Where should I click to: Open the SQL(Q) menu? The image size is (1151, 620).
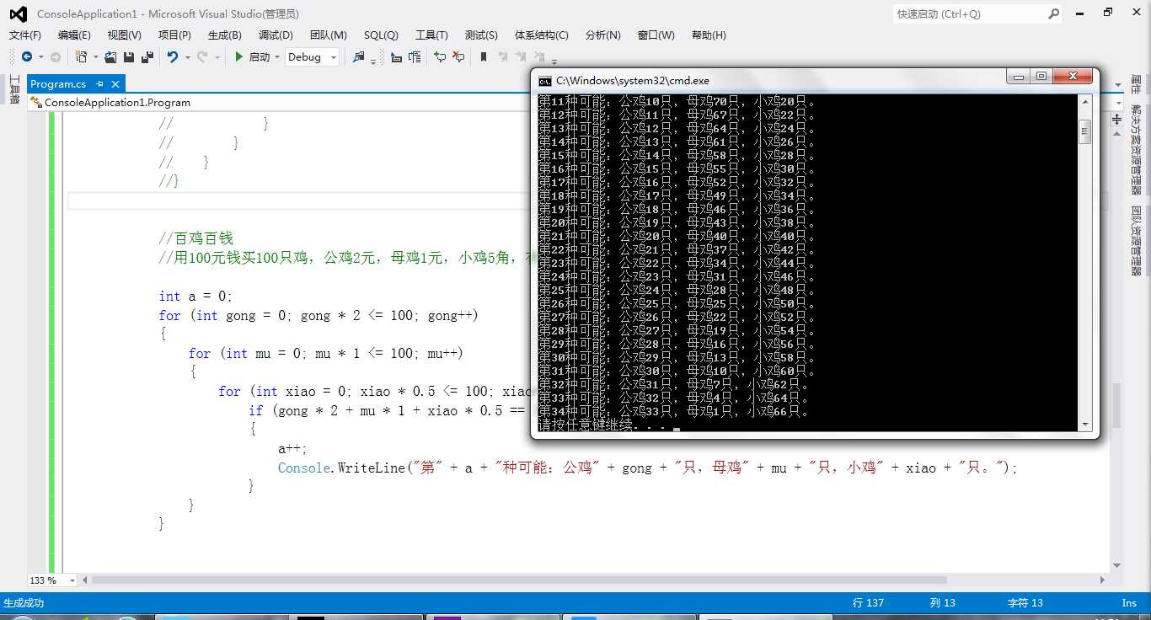(381, 35)
